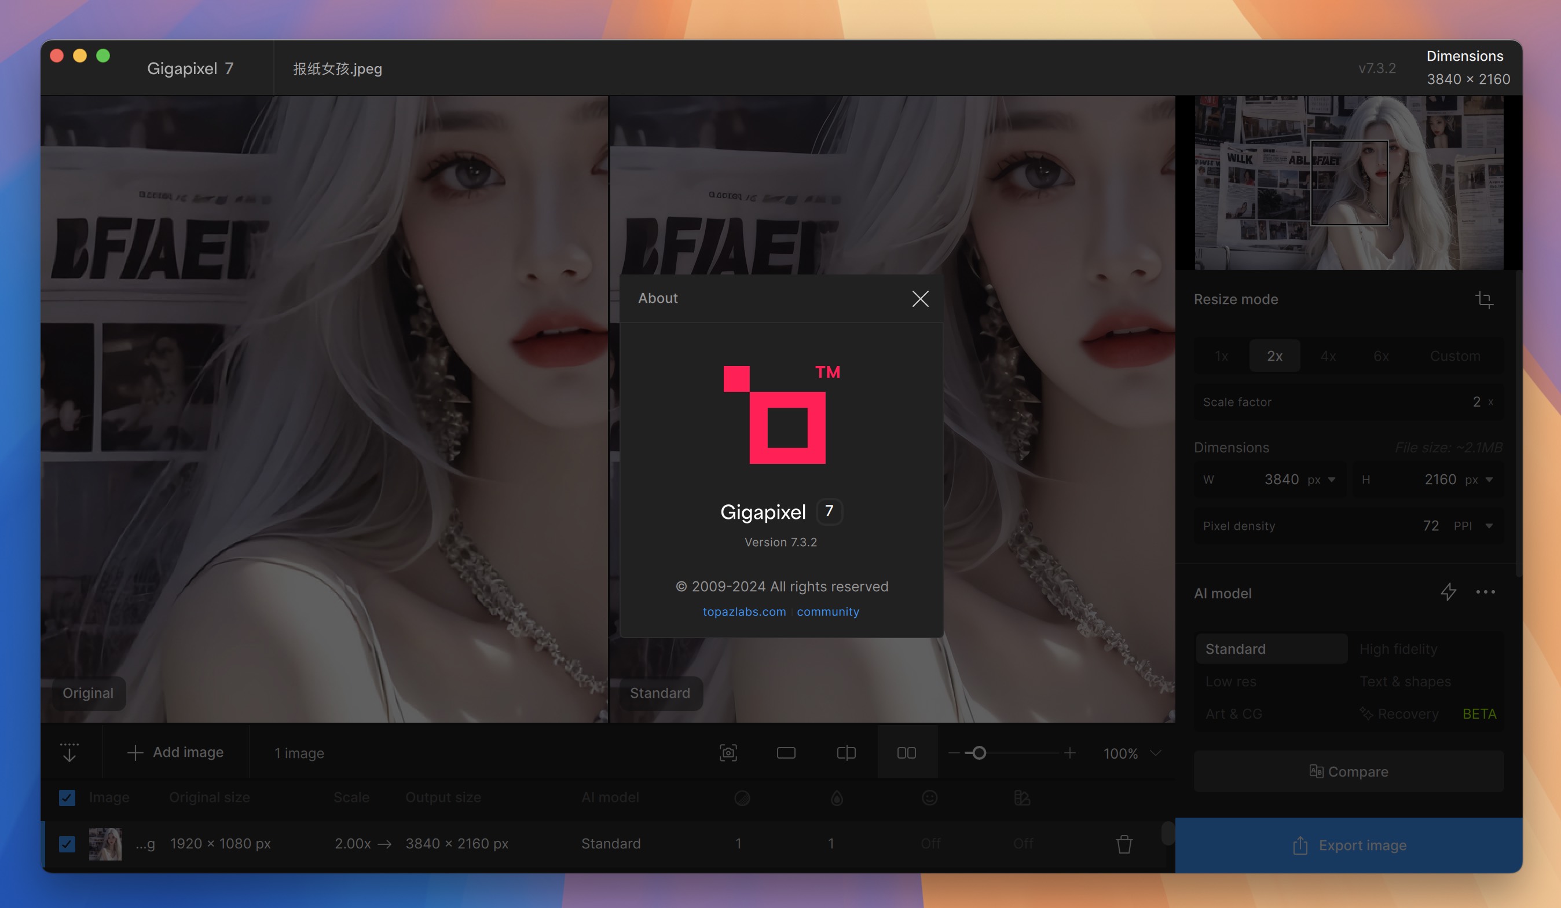The image size is (1561, 908).
Task: Click the Compare button
Action: tap(1349, 771)
